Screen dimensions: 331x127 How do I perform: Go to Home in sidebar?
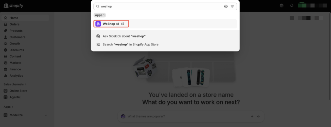25,18
